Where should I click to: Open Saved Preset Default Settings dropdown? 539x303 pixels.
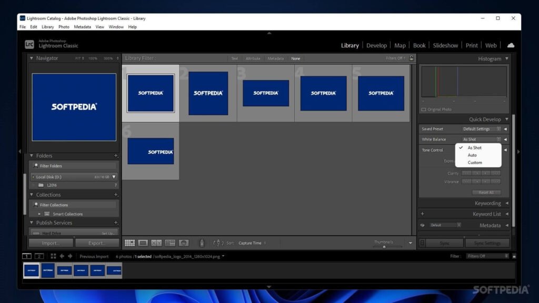pyautogui.click(x=481, y=129)
